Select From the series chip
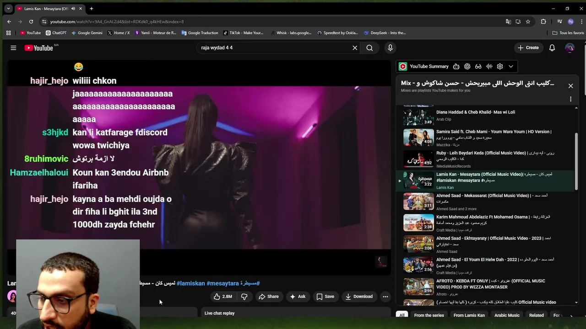Image resolution: width=586 pixels, height=329 pixels. tap(429, 315)
